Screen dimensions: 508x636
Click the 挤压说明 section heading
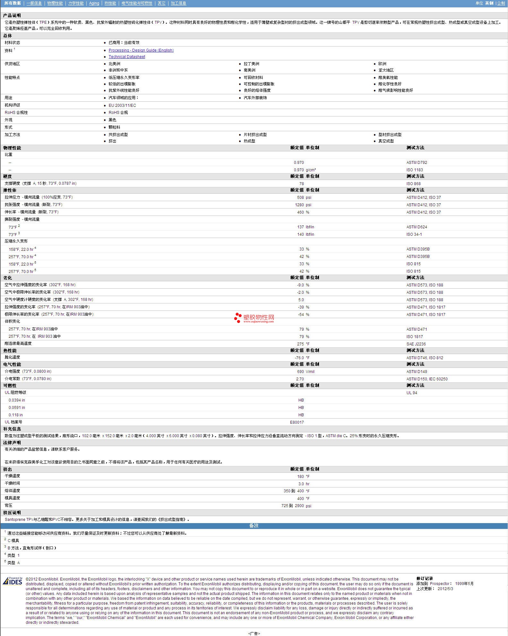12,513
